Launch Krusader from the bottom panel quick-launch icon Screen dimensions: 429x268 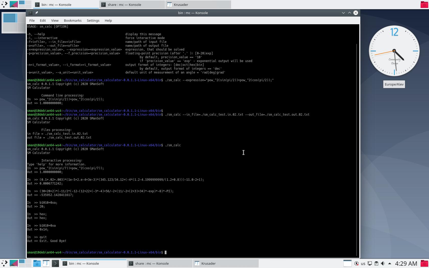point(46,263)
